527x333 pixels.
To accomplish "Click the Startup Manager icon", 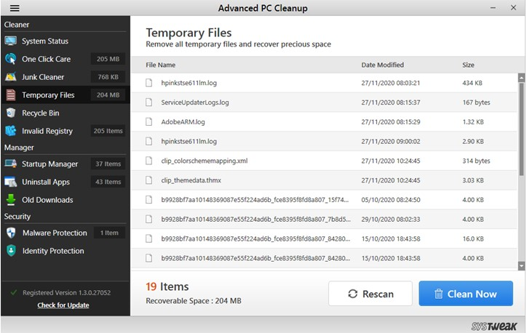I will [11, 164].
